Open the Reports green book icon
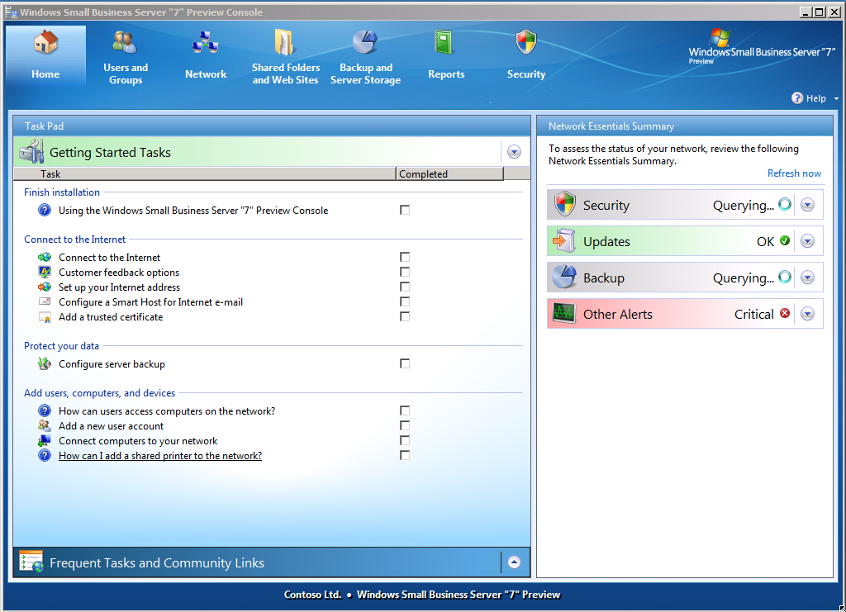 click(445, 42)
